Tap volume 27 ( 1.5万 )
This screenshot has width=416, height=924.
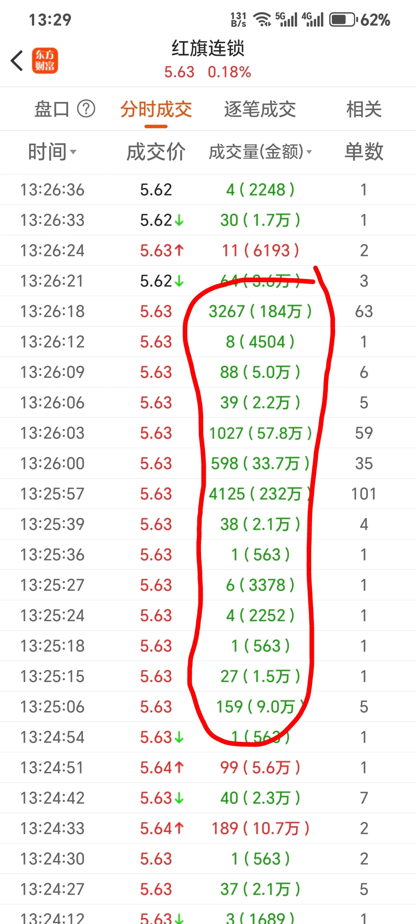(x=260, y=676)
